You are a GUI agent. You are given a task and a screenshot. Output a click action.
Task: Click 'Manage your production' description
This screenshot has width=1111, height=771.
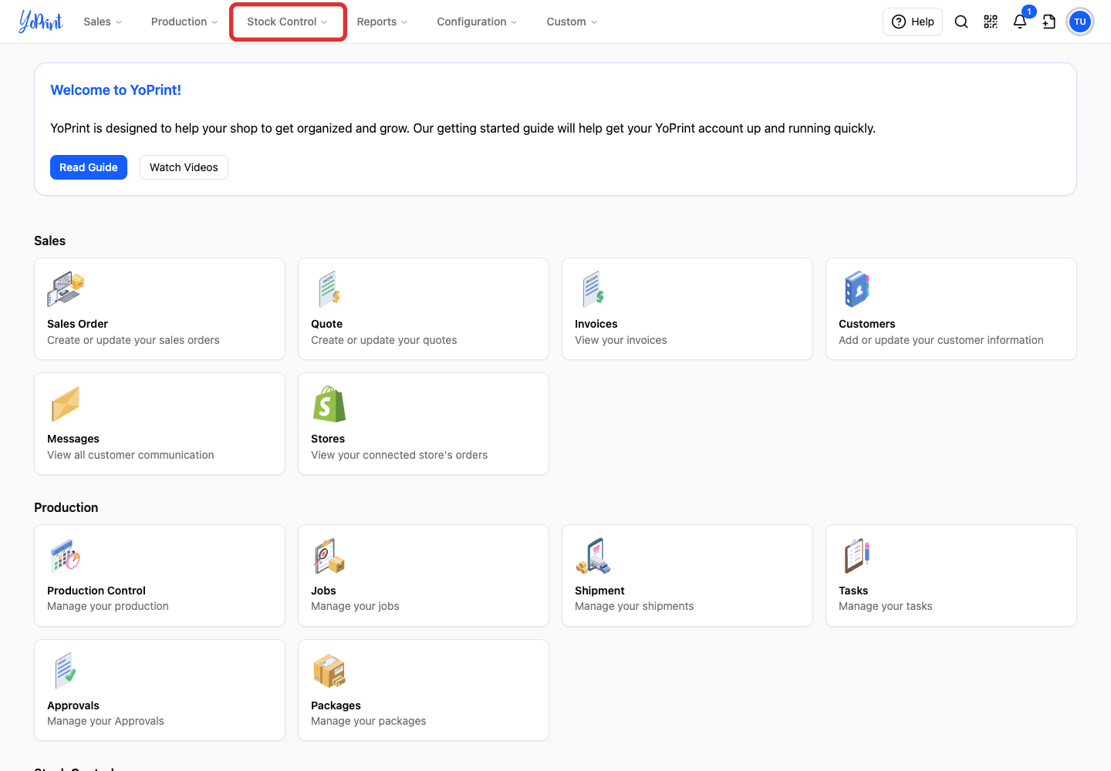click(108, 606)
